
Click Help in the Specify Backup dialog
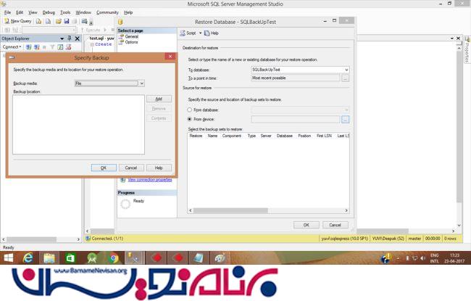[x=159, y=168]
